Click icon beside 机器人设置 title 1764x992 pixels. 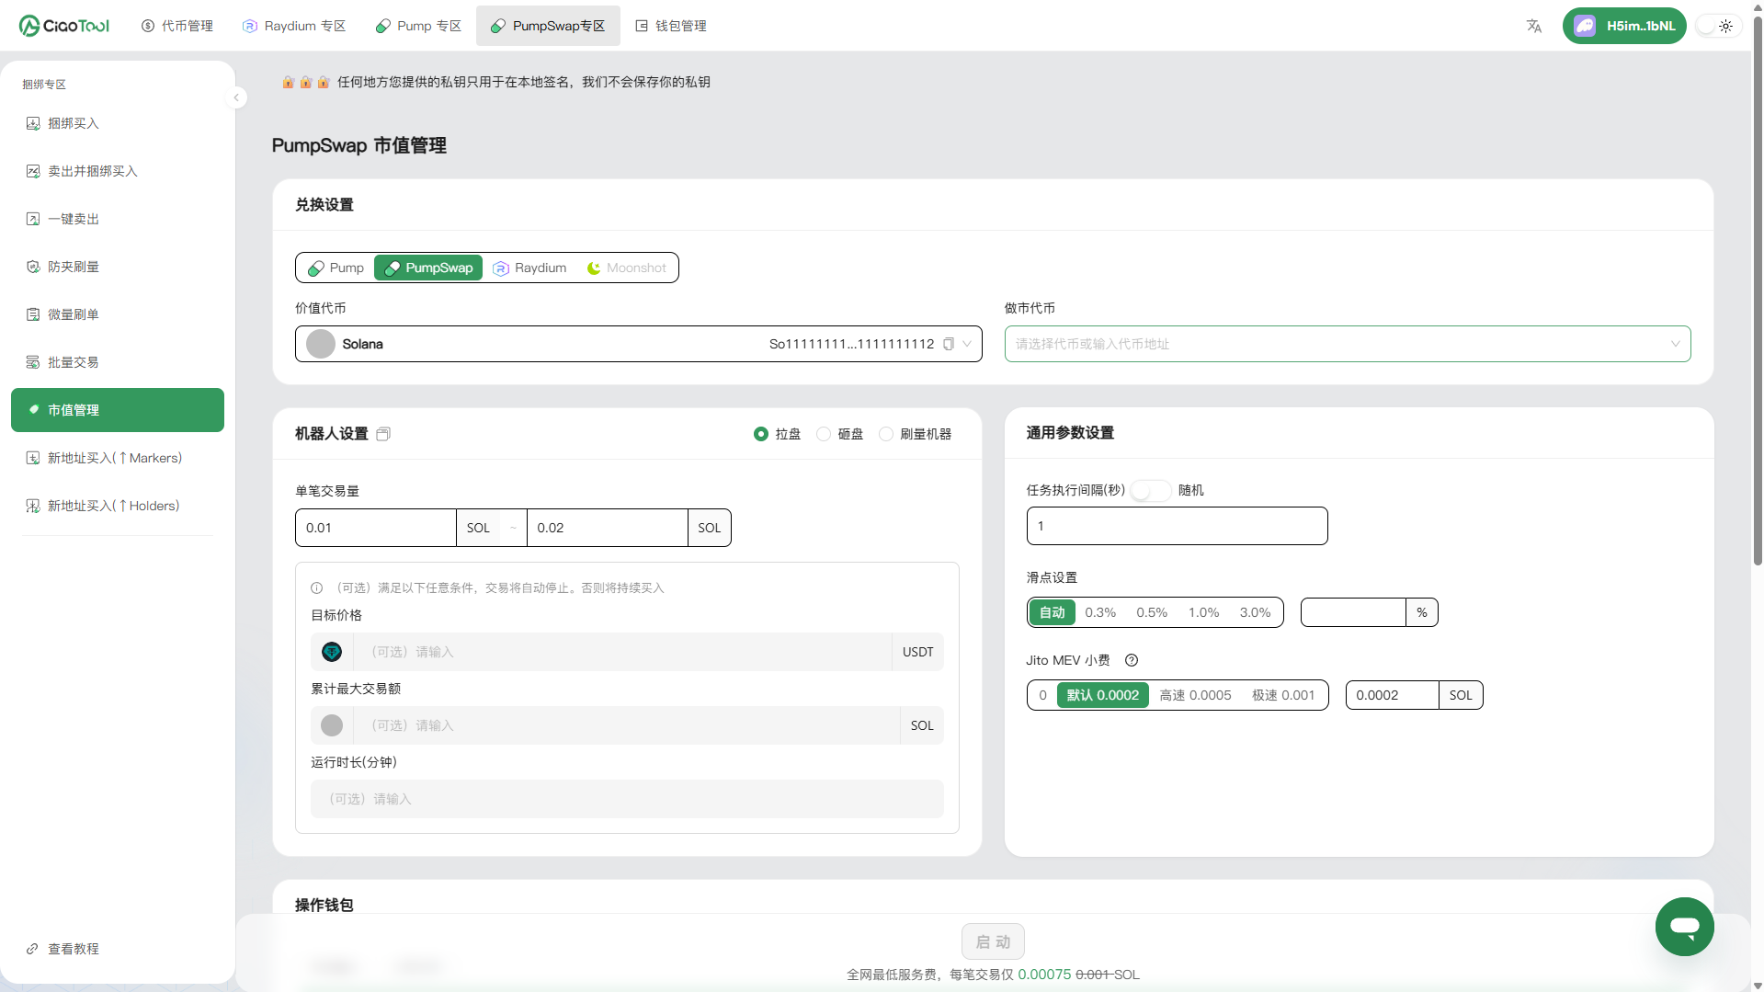point(383,434)
